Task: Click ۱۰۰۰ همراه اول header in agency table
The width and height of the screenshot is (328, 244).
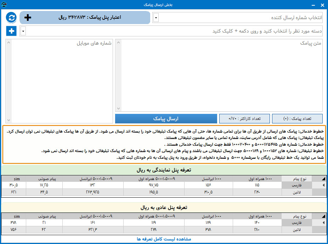Action: click(257, 179)
